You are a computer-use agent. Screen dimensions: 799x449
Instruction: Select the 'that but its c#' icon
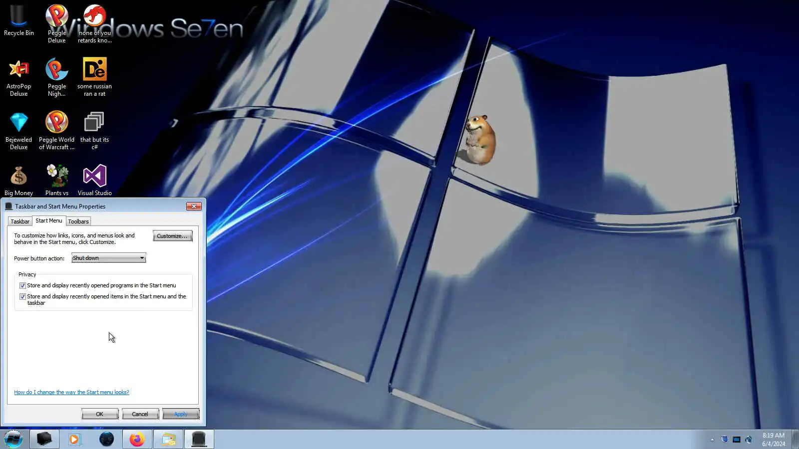pos(94,131)
